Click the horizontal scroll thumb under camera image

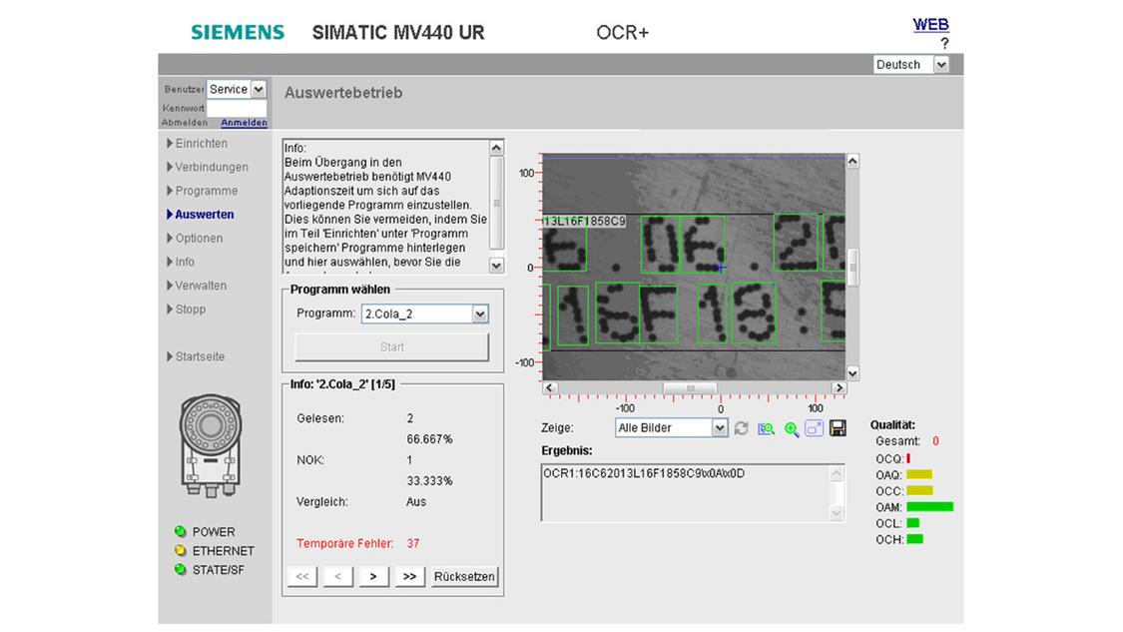(690, 387)
